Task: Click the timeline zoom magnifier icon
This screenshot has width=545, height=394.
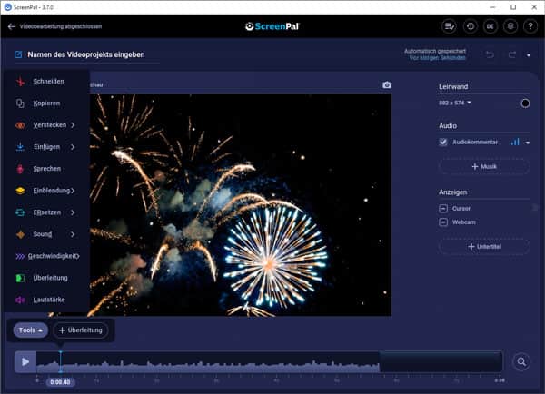Action: pyautogui.click(x=521, y=362)
